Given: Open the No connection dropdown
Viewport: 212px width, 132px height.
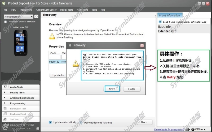Looking at the screenshot, I should [x=19, y=17].
